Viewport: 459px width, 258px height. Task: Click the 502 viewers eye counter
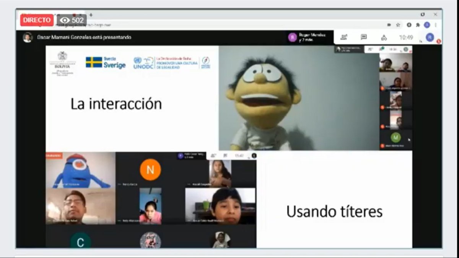point(72,20)
